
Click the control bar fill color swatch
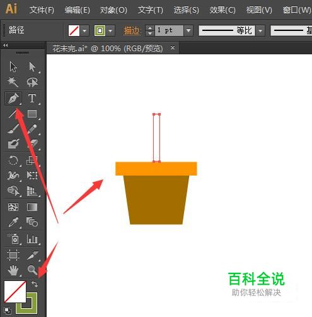(x=74, y=31)
